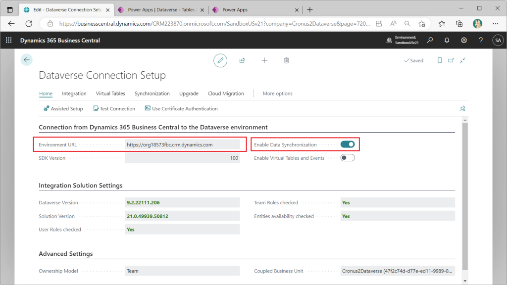Toggle Enable Data Synchronization switch
Image resolution: width=507 pixels, height=285 pixels.
pyautogui.click(x=348, y=144)
